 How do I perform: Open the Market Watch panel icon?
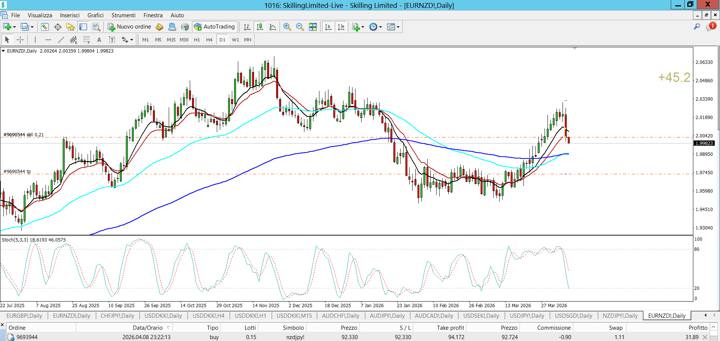[x=45, y=27]
